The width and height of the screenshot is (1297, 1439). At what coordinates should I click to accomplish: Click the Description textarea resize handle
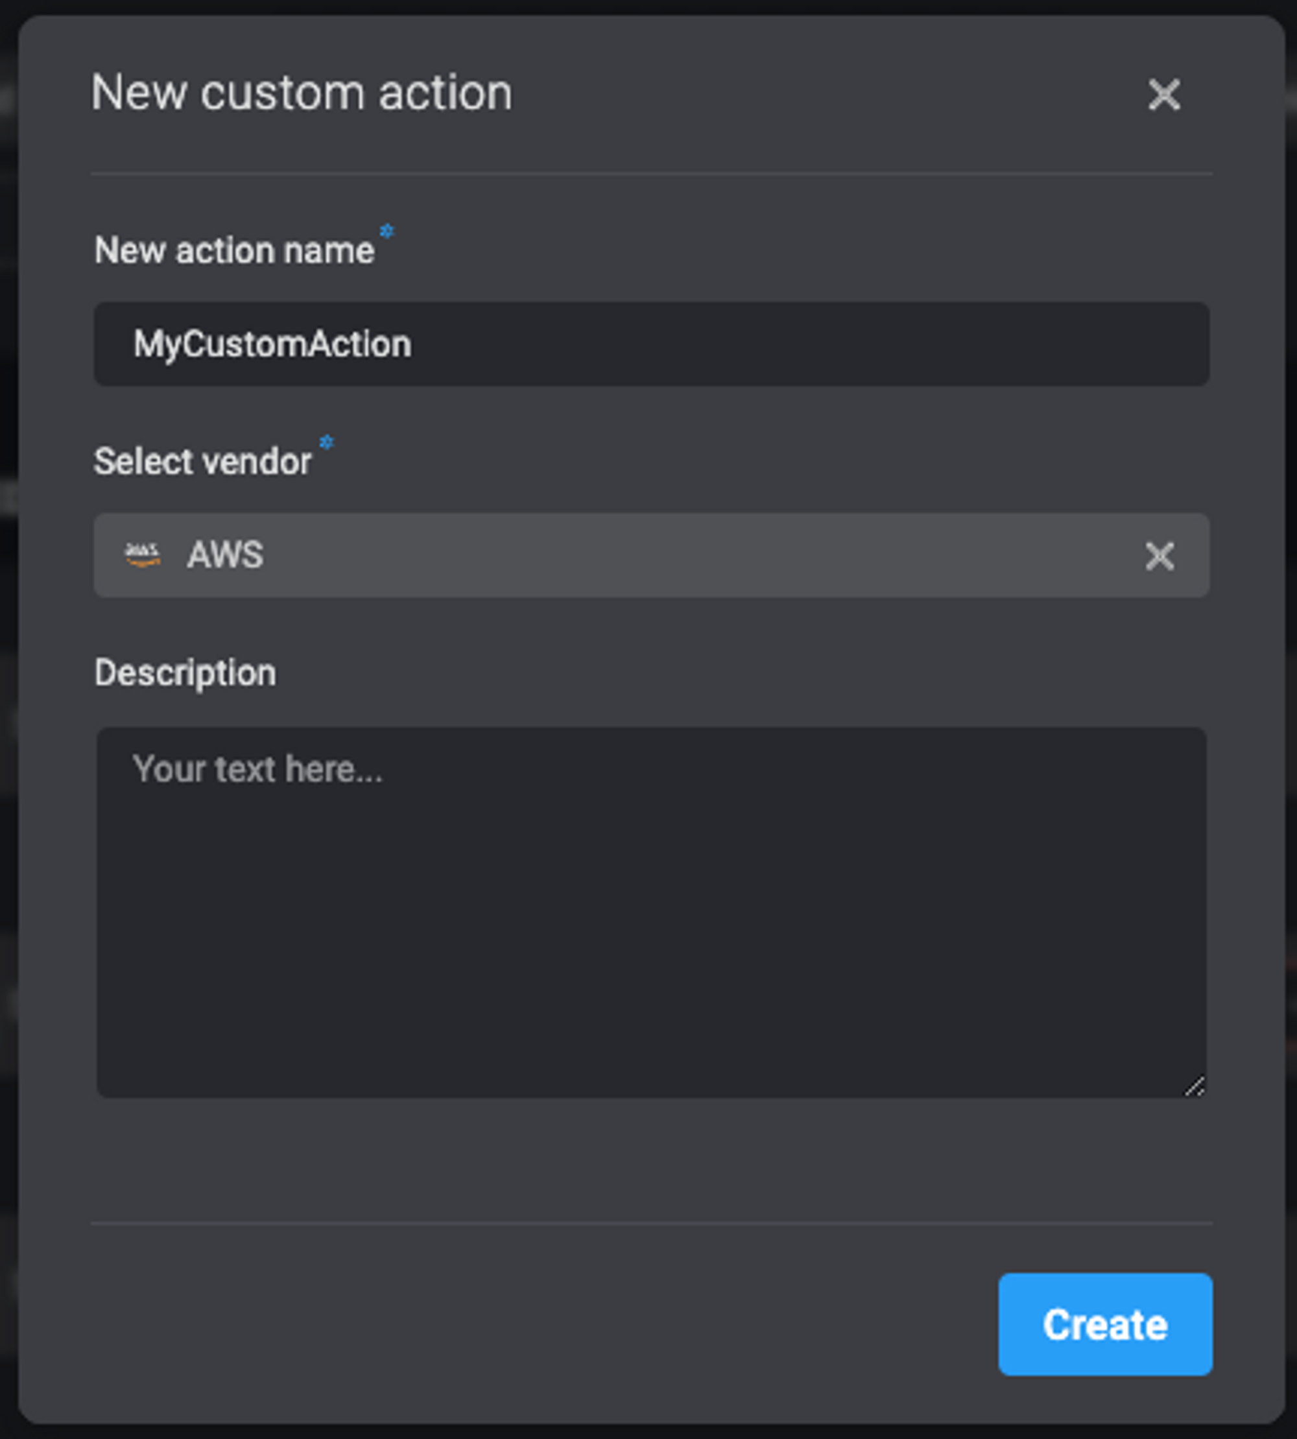[1195, 1087]
